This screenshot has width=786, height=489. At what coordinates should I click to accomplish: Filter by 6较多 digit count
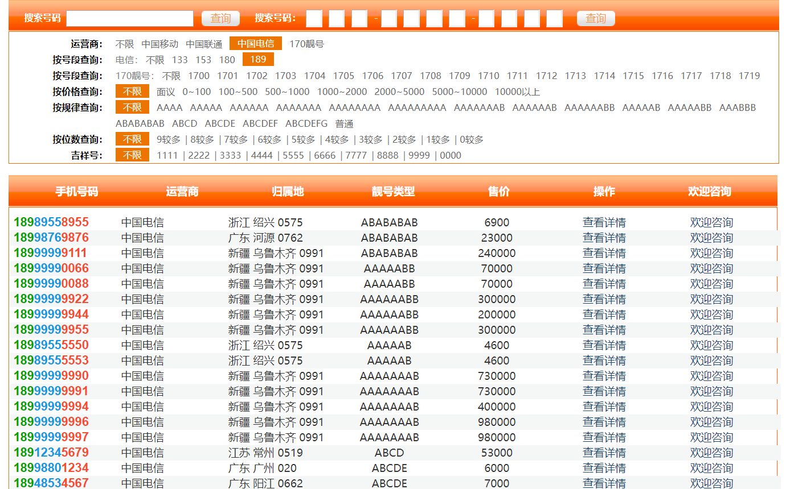coord(269,139)
